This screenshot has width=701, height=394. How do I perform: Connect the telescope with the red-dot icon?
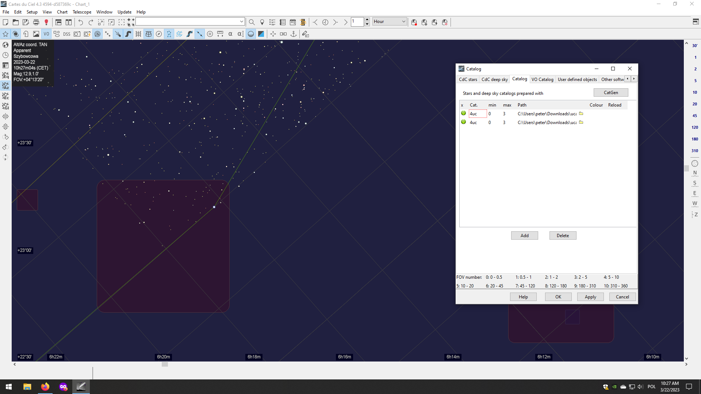[414, 22]
